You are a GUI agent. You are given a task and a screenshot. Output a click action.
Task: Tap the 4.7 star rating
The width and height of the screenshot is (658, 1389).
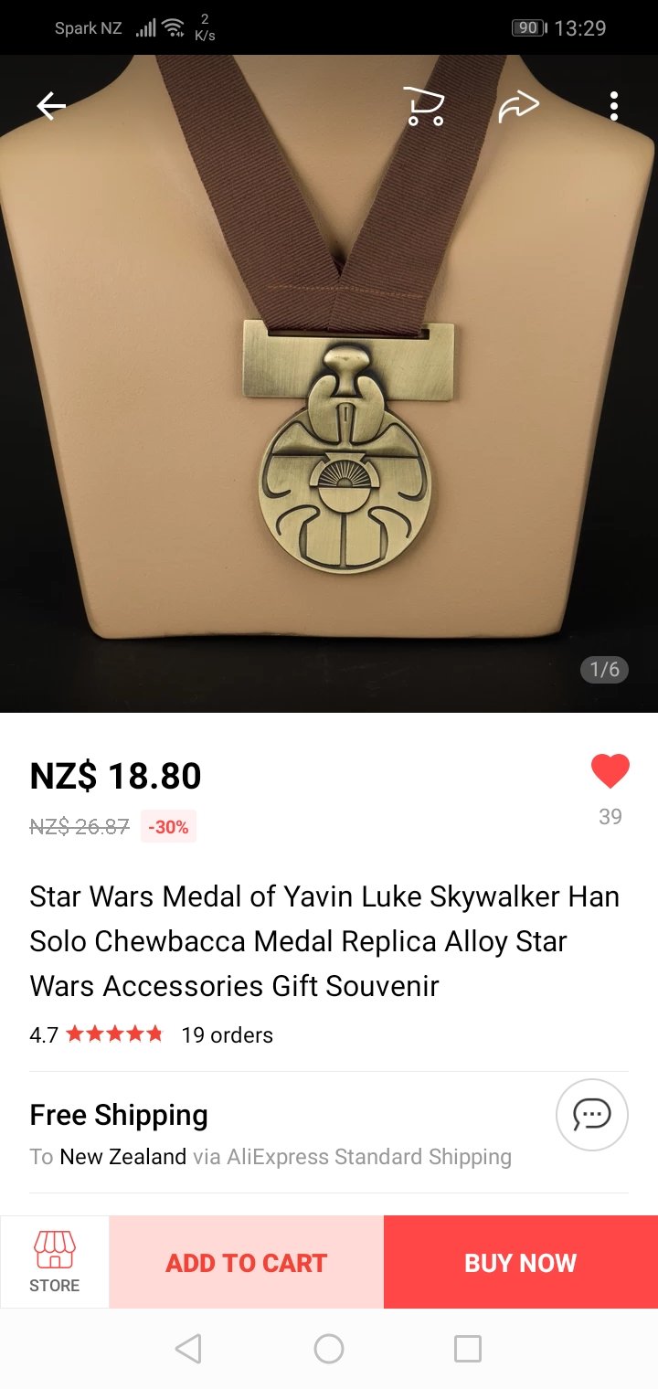coord(96,1035)
